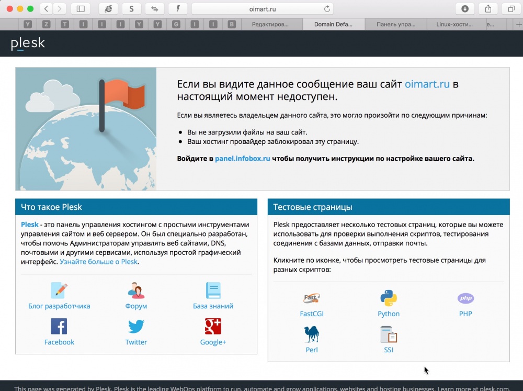Open the oimart.ru link in heading
The image size is (523, 391).
coord(427,84)
